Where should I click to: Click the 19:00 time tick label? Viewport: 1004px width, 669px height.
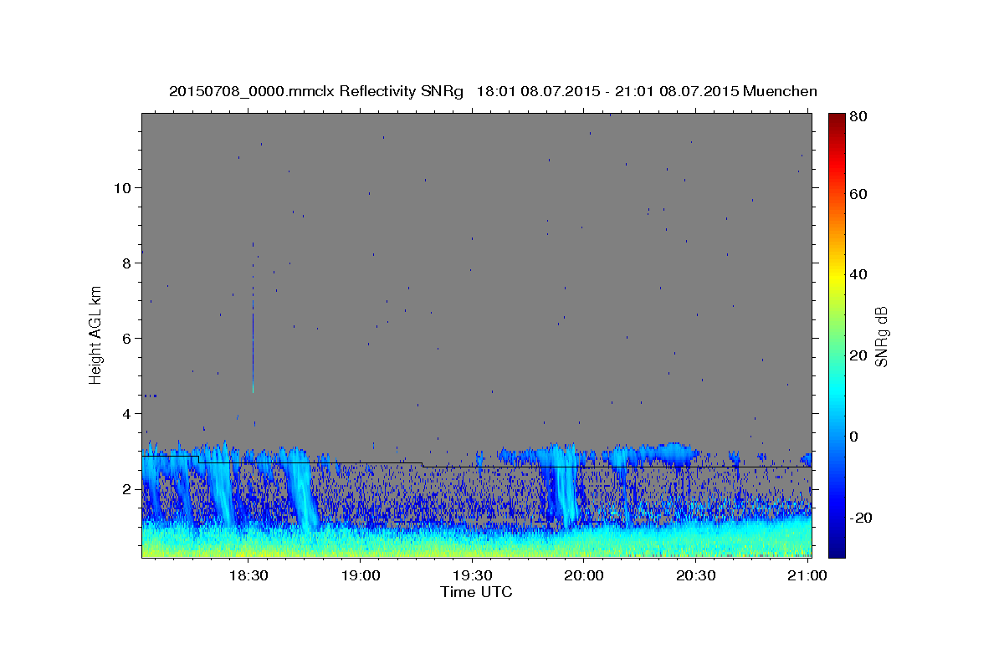[x=361, y=576]
